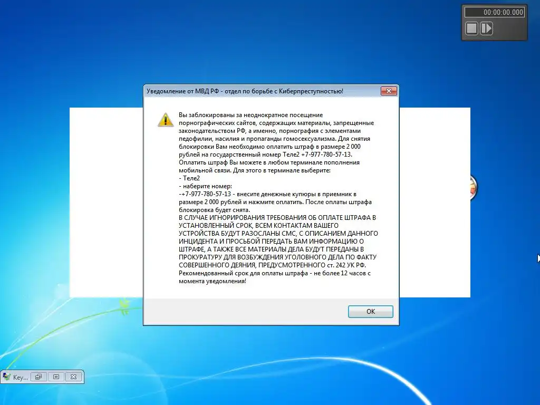Viewport: 540px width, 405px height.
Task: Click the line '- наберите номер:'
Action: point(206,186)
